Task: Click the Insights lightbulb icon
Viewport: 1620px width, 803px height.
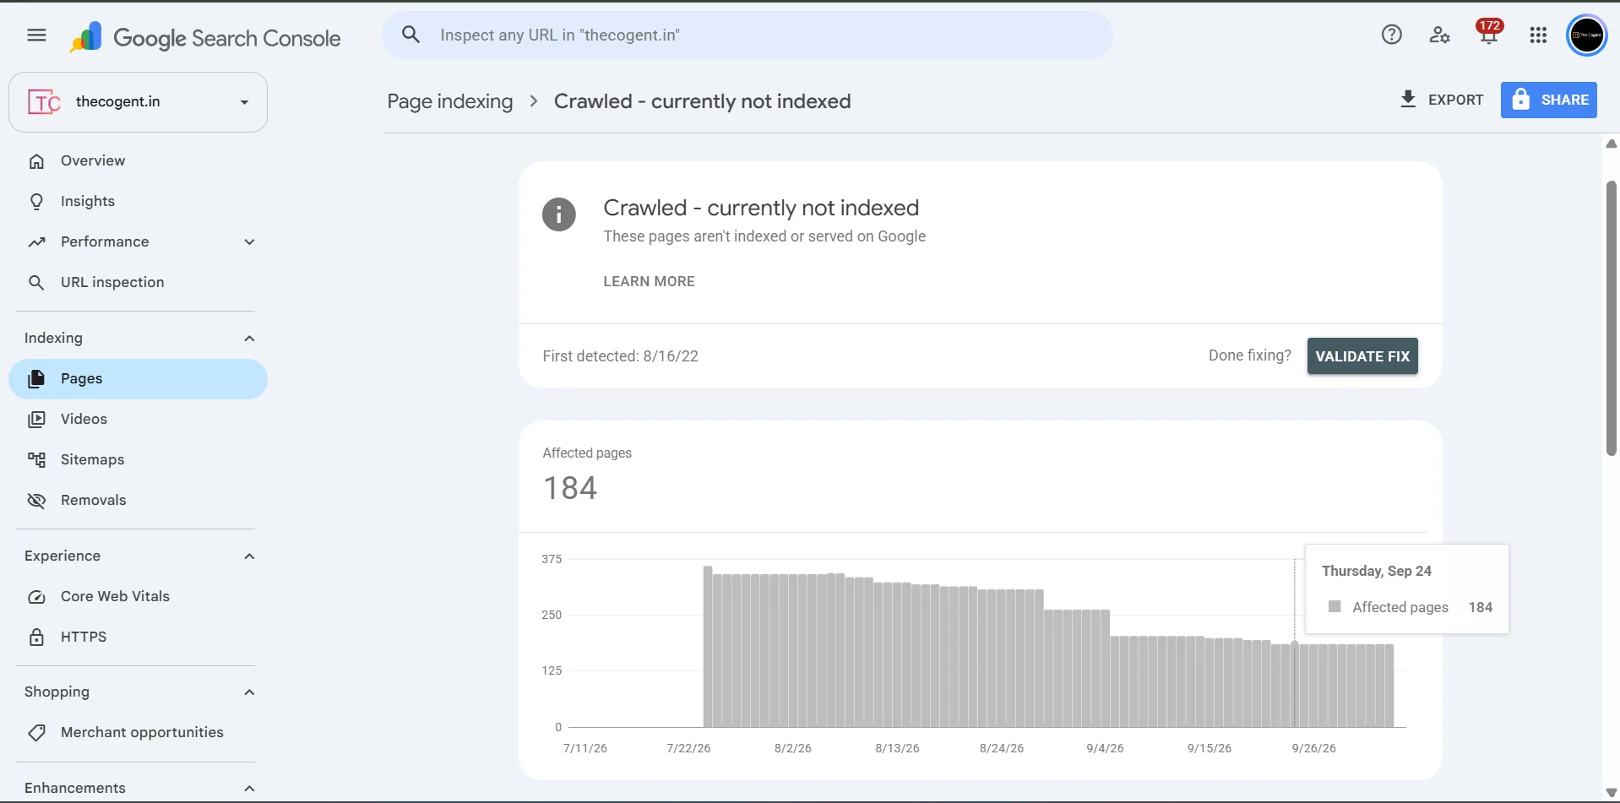Action: point(36,201)
